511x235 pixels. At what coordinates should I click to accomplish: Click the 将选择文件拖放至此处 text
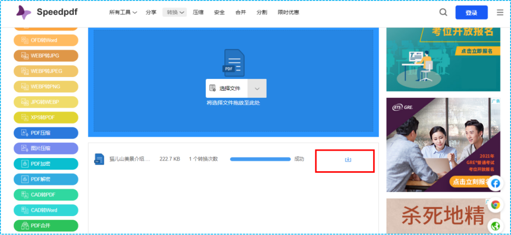(234, 103)
